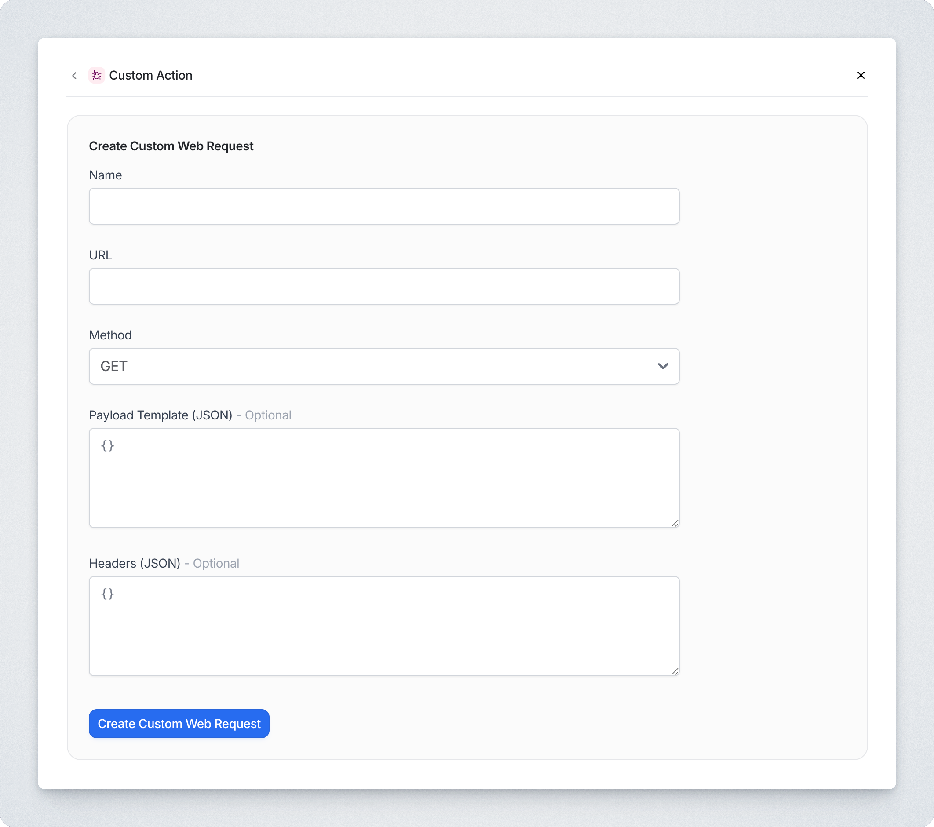Click the URL field label
Viewport: 934px width, 827px height.
click(101, 255)
